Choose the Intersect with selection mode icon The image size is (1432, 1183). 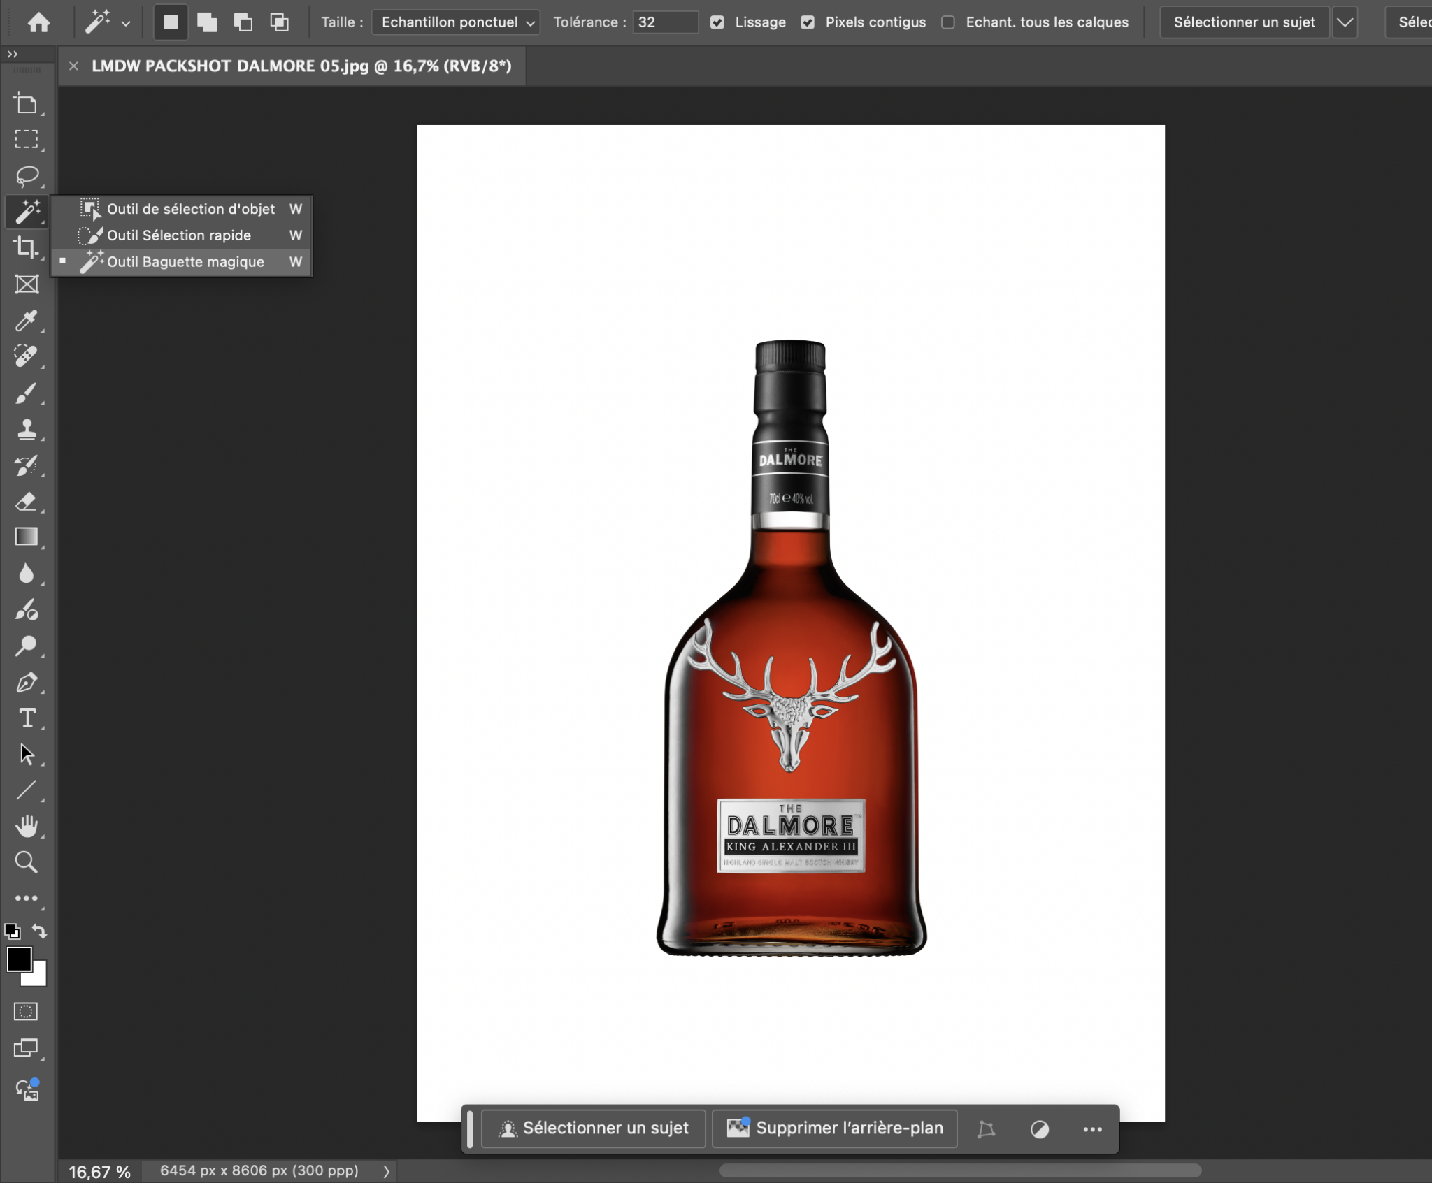[280, 22]
